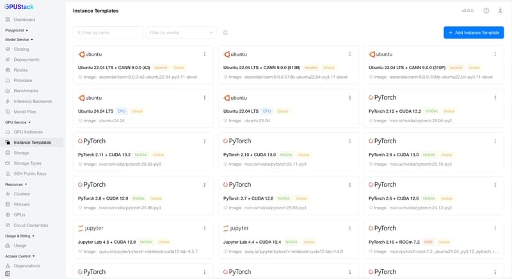Click NVIDIA tag on PyTorch 2.8 card
The image size is (512, 279).
(138, 198)
